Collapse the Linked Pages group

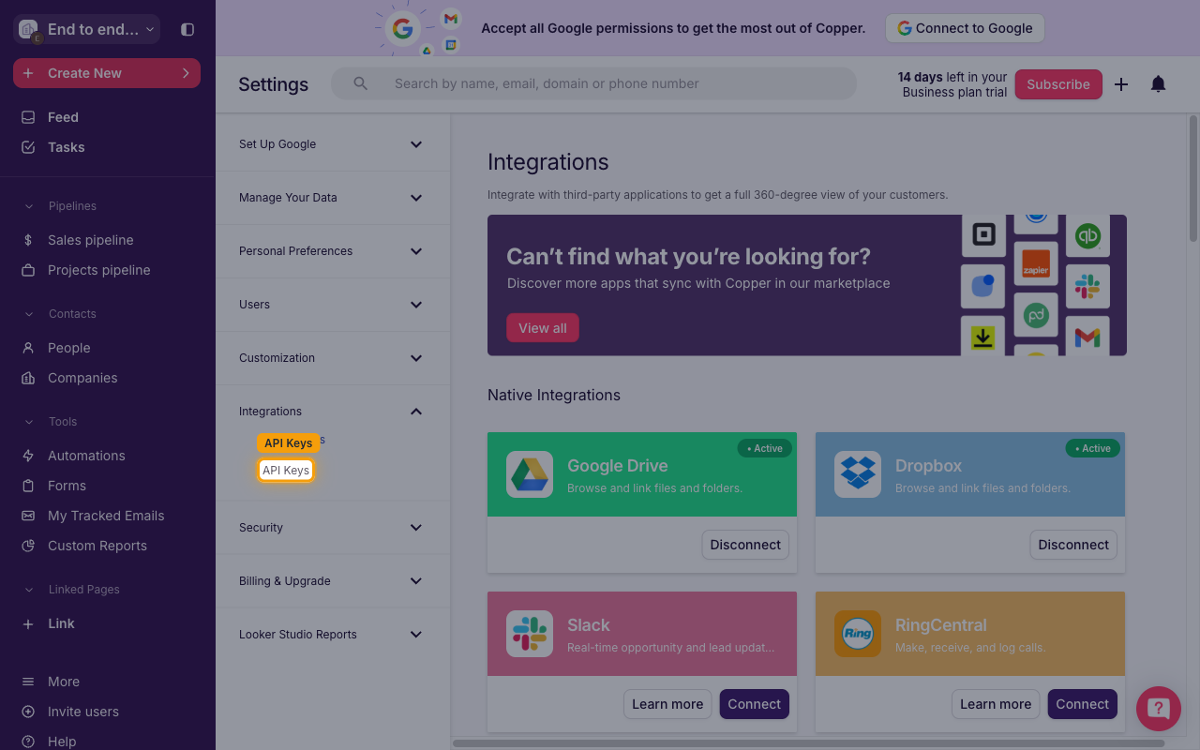(x=28, y=590)
